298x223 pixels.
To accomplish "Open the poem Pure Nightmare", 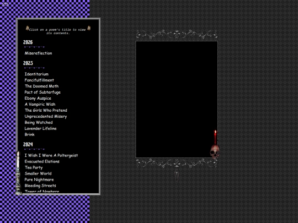I will coord(39,180).
